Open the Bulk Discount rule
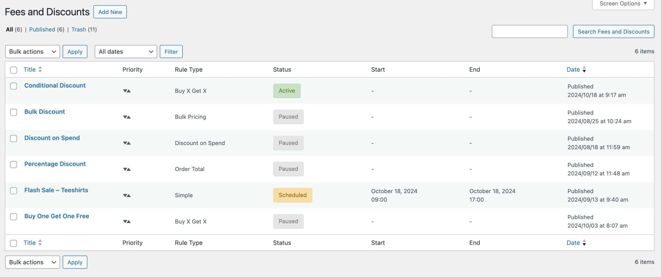Image resolution: width=661 pixels, height=277 pixels. (45, 112)
